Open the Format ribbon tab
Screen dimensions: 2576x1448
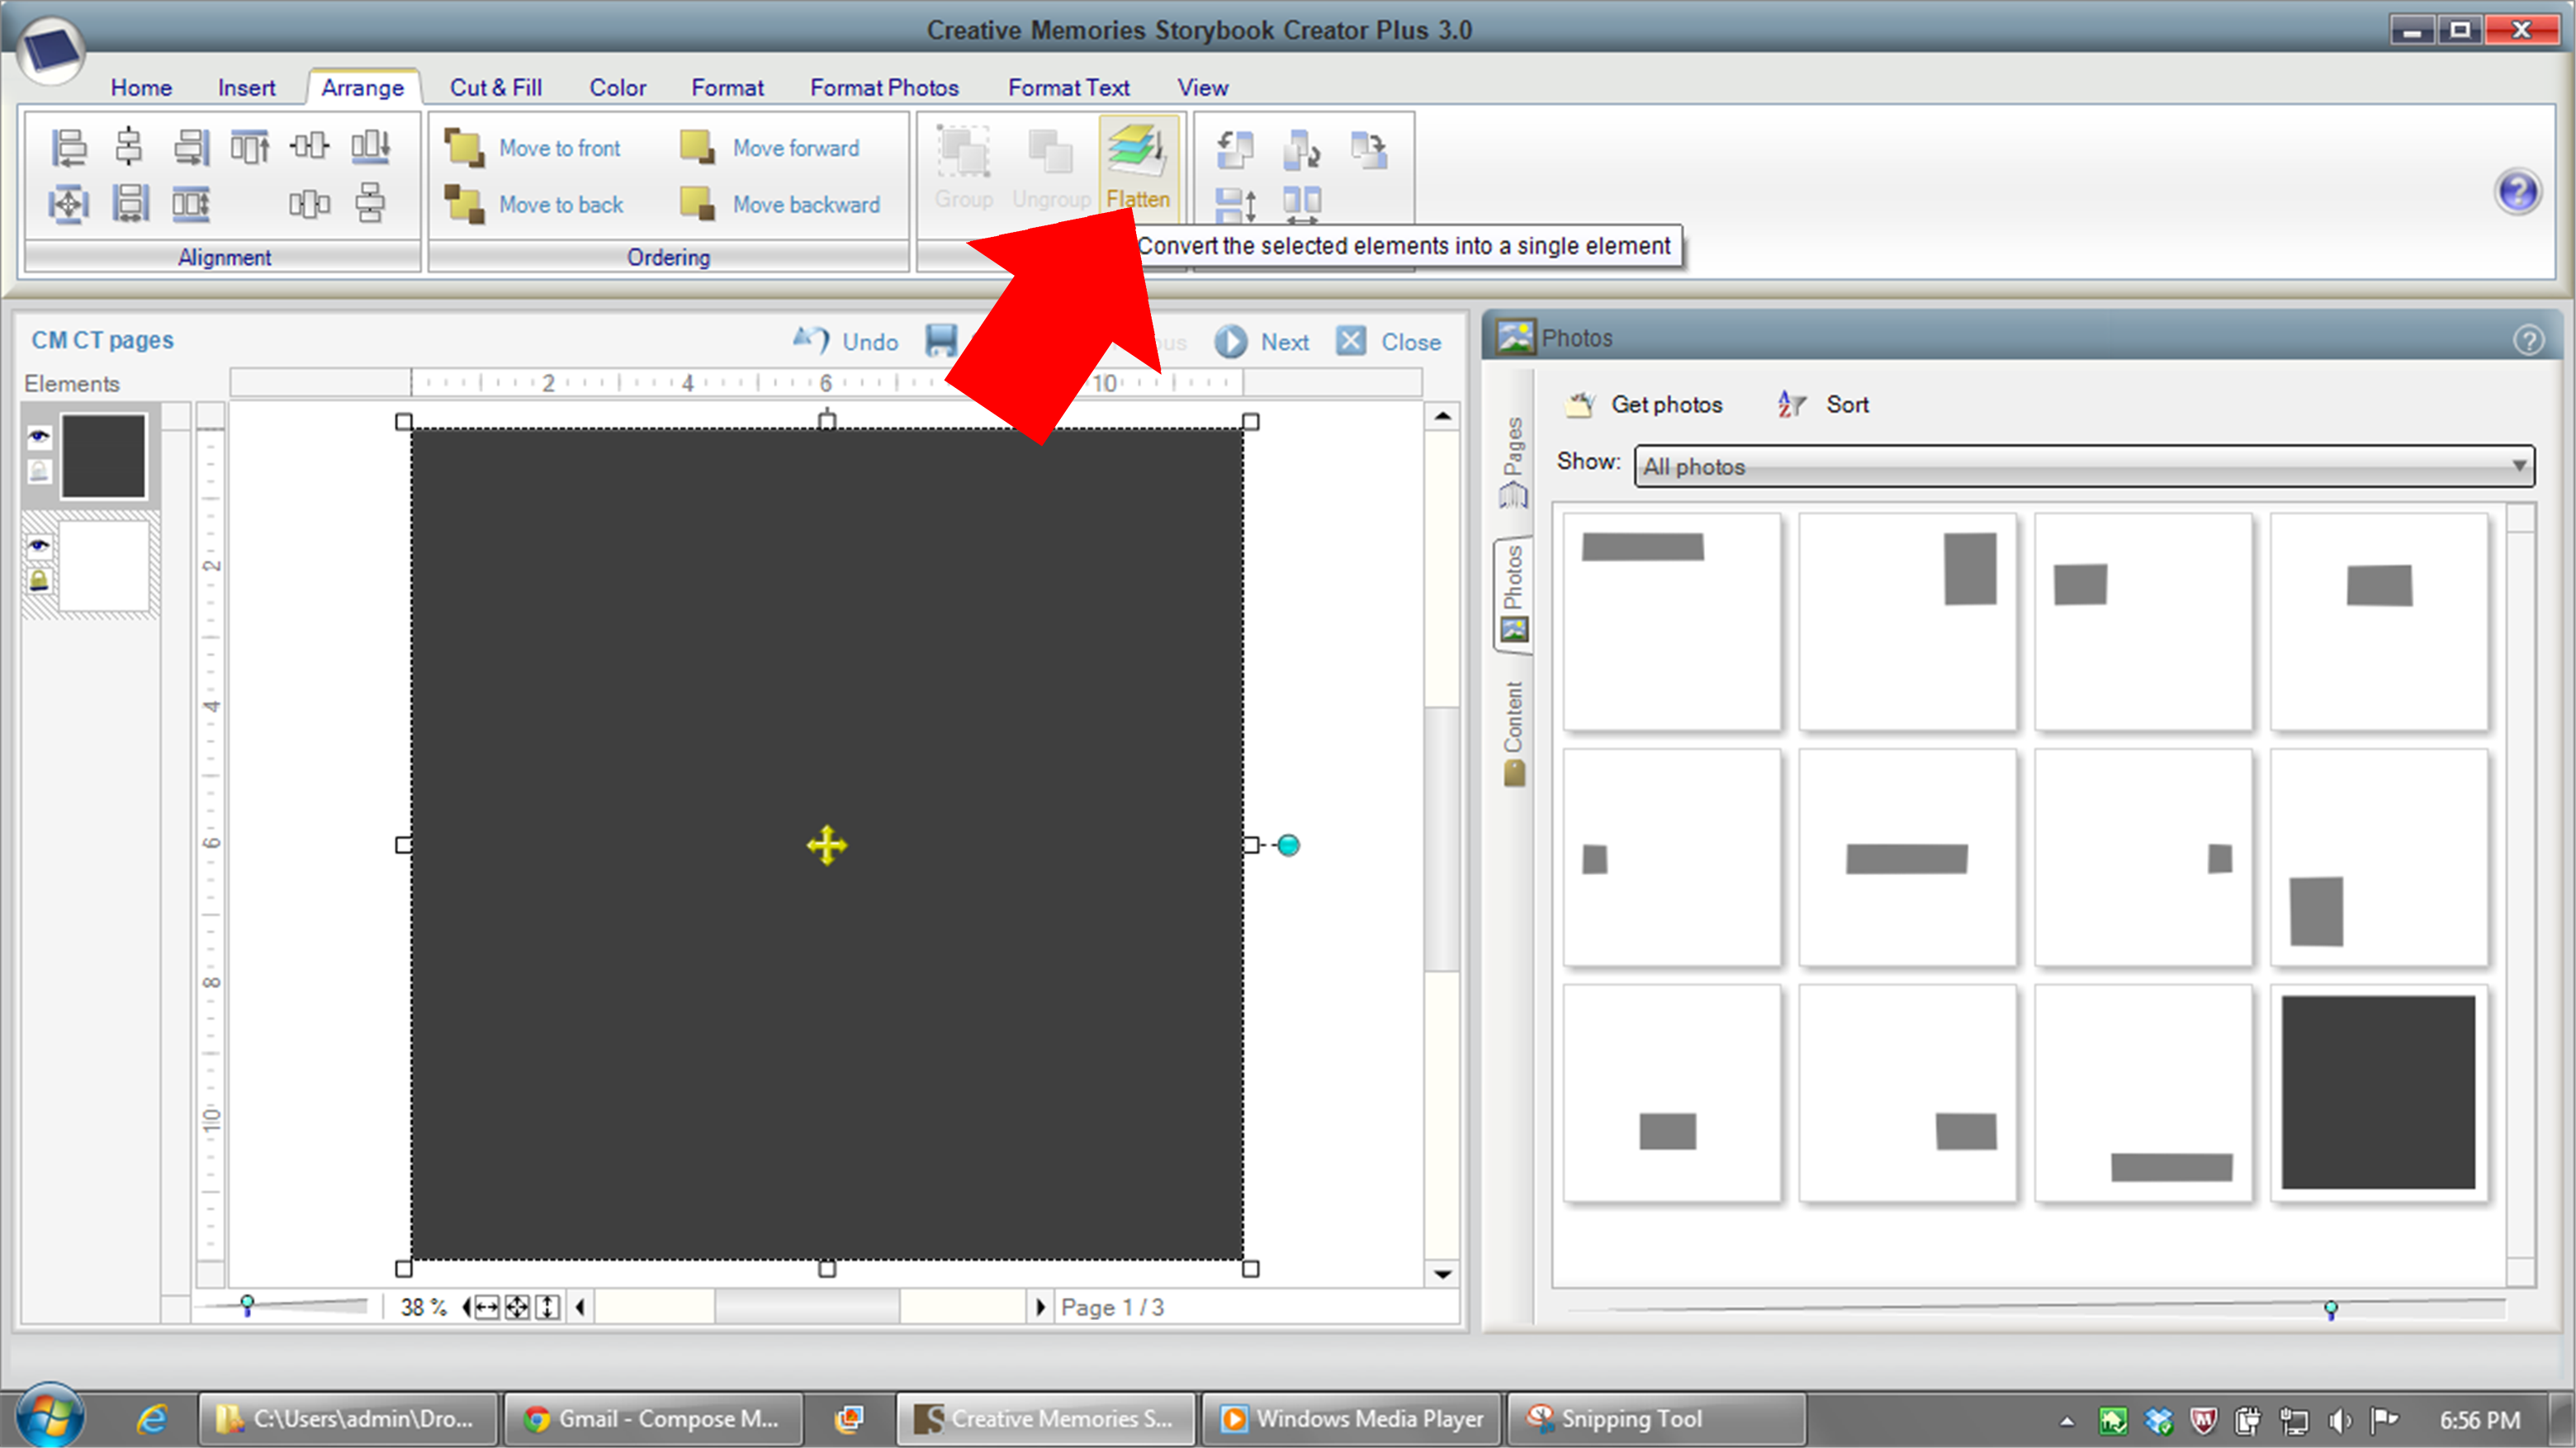pyautogui.click(x=727, y=88)
